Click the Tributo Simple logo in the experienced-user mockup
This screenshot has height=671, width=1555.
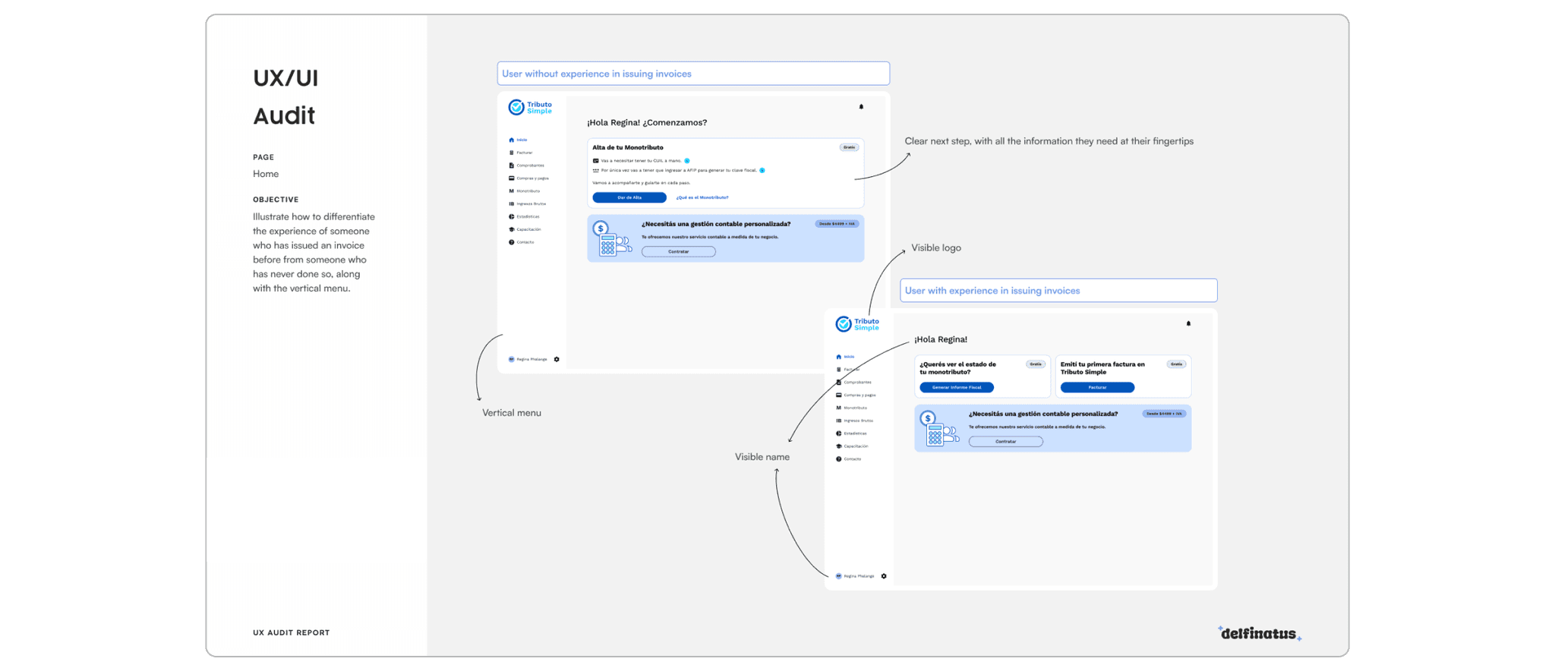click(857, 324)
